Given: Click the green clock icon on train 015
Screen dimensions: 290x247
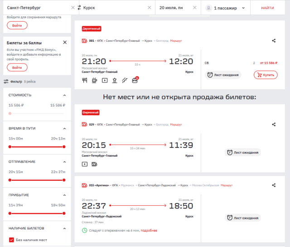Looking at the screenshot, I should tap(85, 230).
